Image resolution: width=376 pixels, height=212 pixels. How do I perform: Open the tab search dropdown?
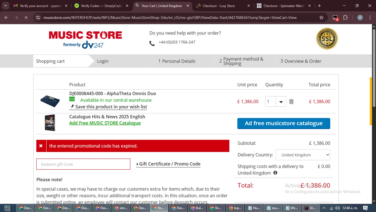[x=6, y=6]
